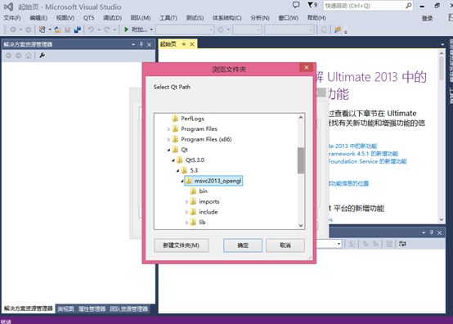The image size is (453, 324).
Task: Click the navigate forward toolbar icon
Action: pyautogui.click(x=29, y=29)
